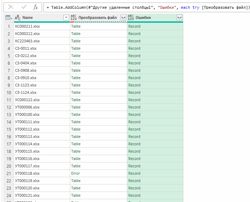Expand the Ошибки column with its expand icon
250x202 pixels.
click(x=180, y=18)
